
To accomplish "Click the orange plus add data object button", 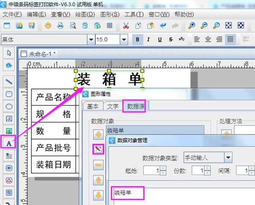I will coord(98,135).
